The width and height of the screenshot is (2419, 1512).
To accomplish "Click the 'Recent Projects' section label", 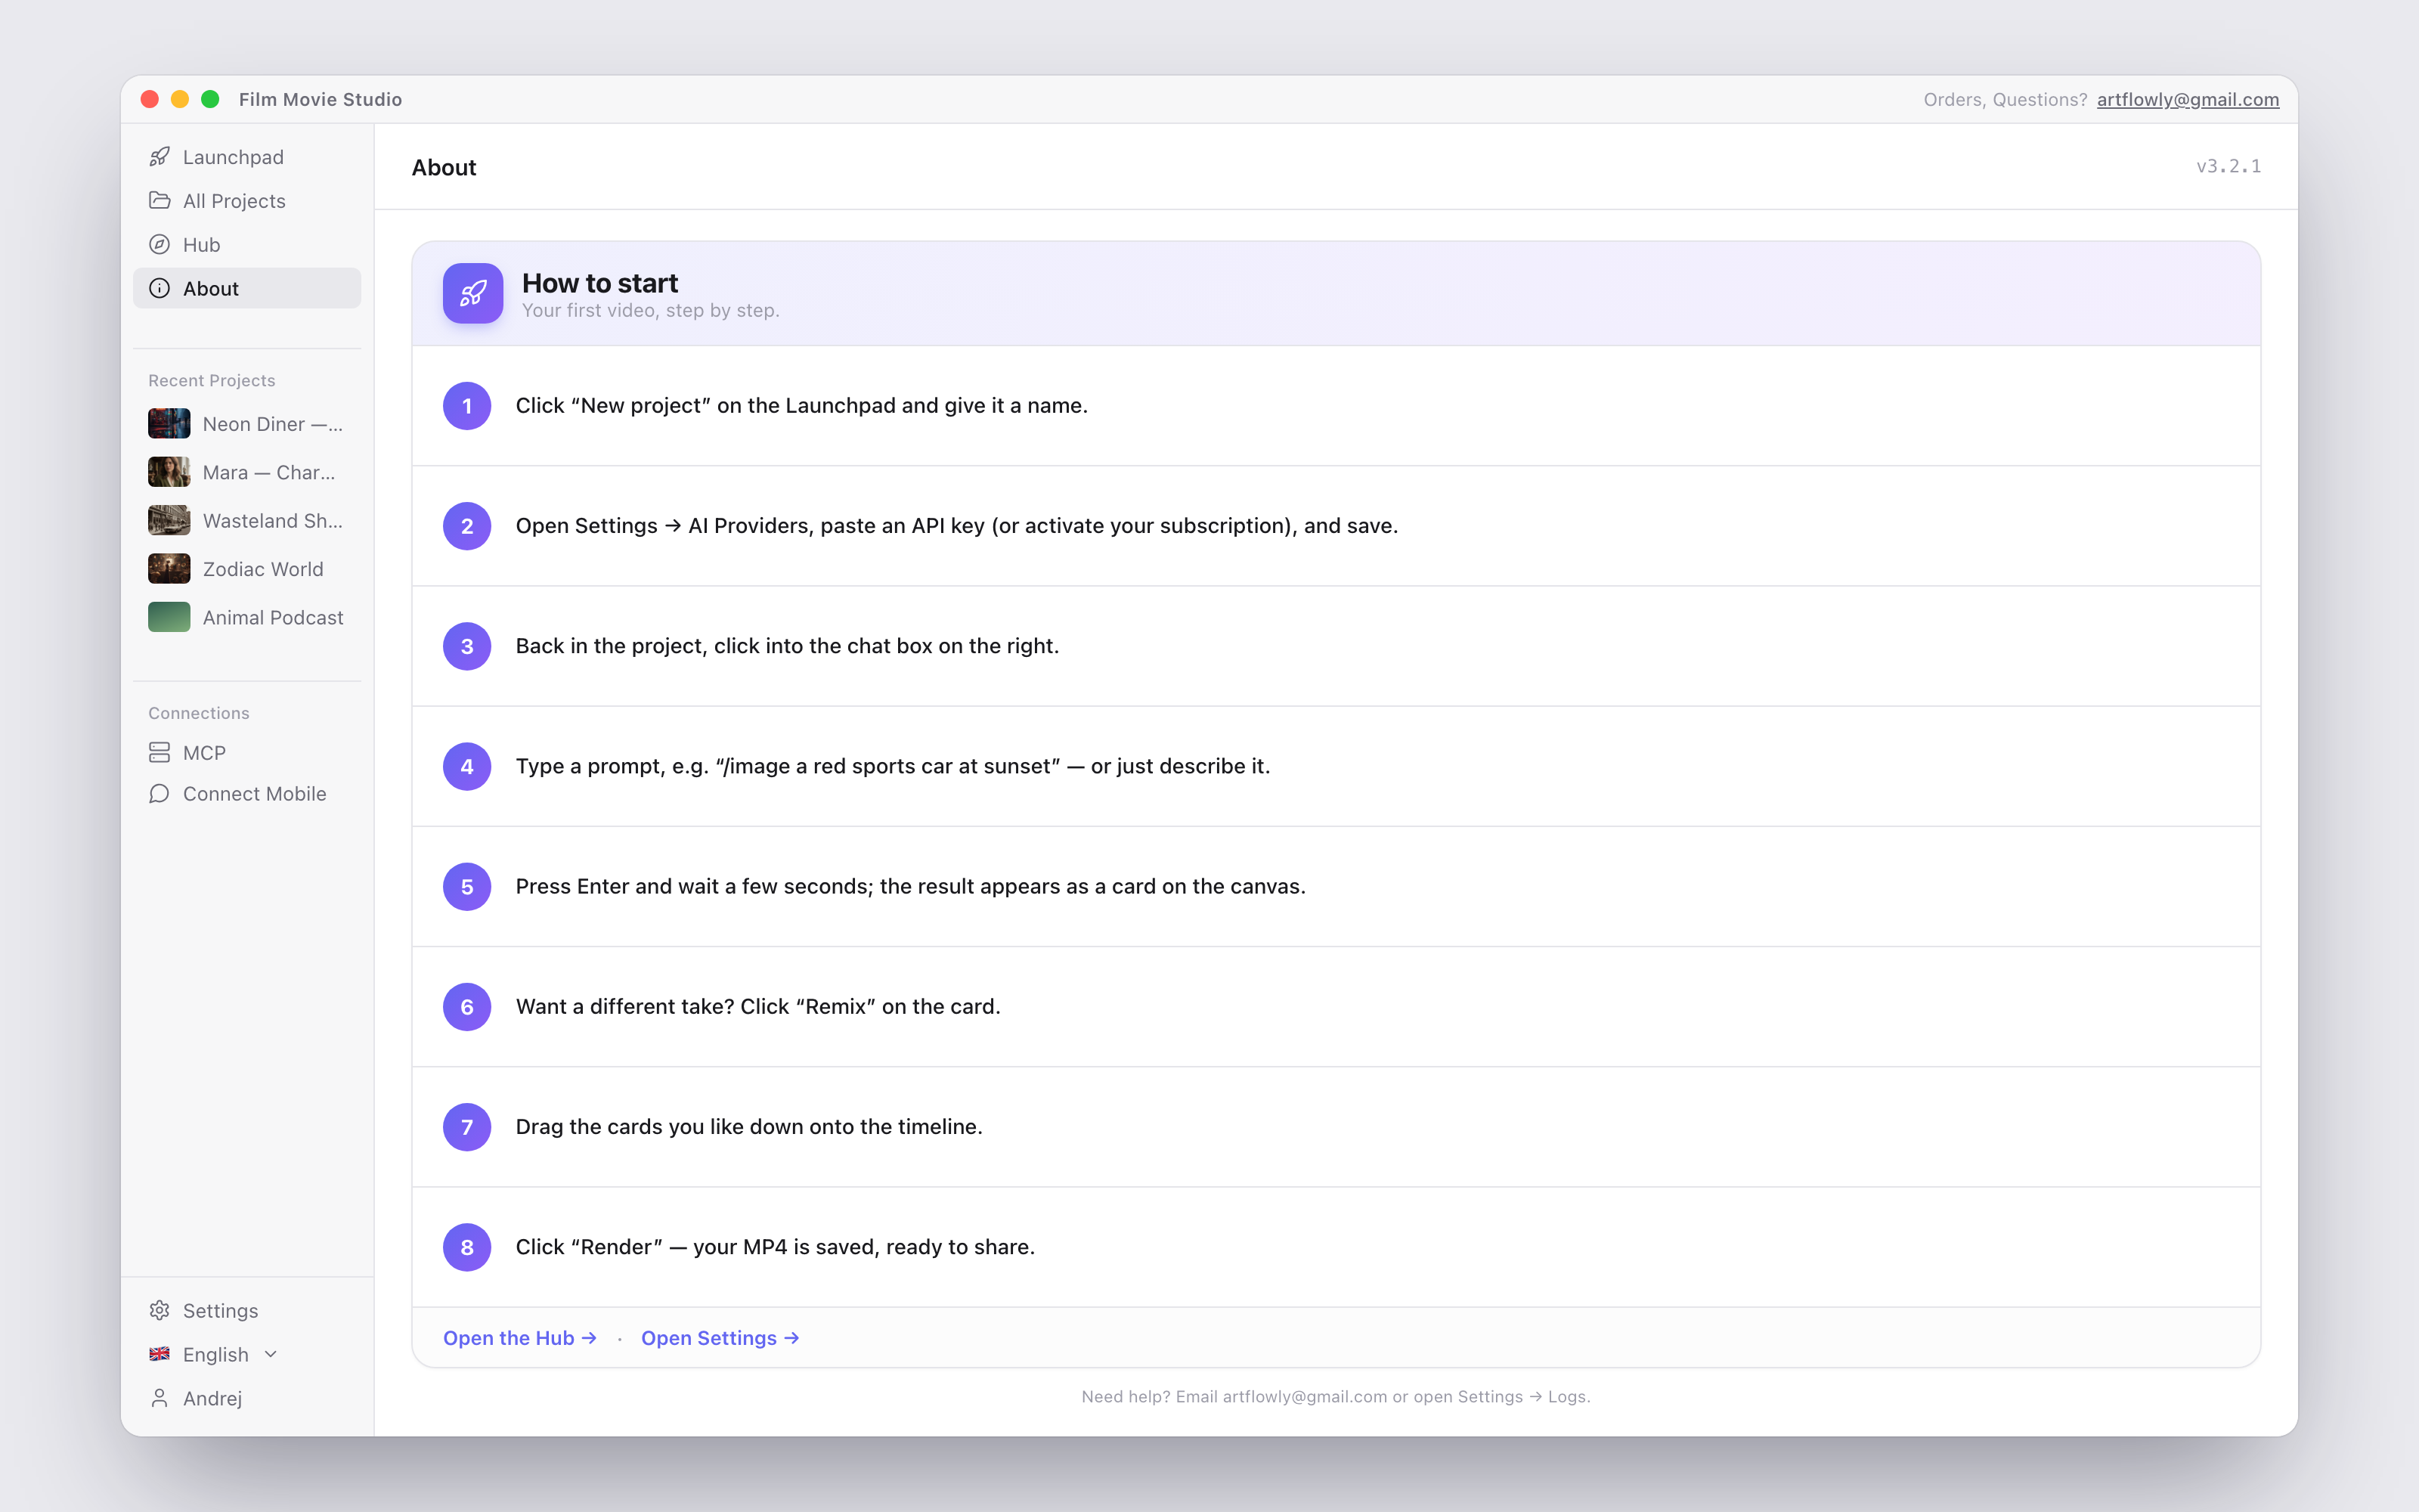I will pos(212,381).
